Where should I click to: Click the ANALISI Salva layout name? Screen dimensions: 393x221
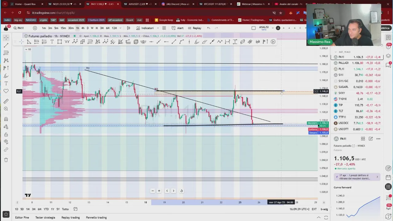click(x=264, y=28)
